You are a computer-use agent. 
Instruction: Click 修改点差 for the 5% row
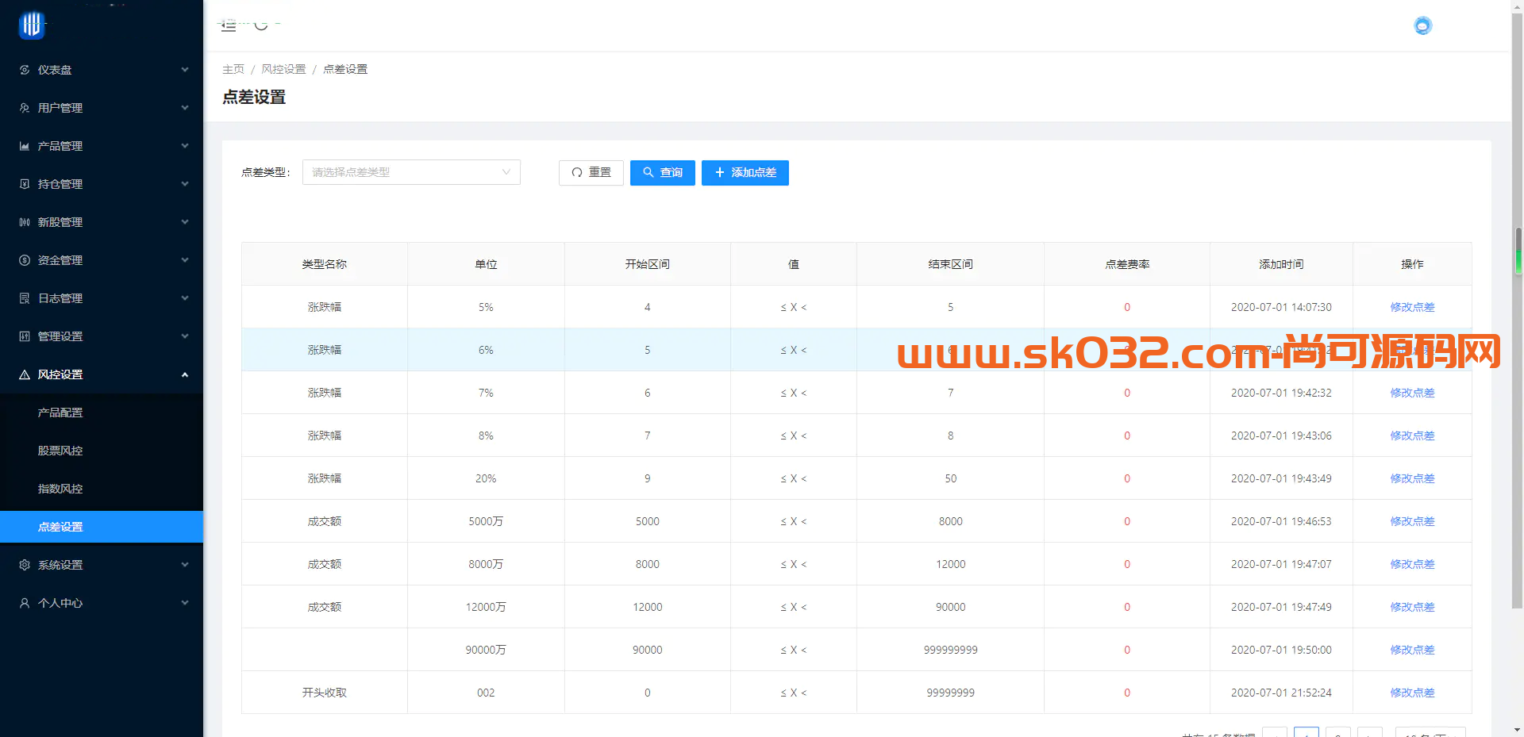tap(1412, 307)
